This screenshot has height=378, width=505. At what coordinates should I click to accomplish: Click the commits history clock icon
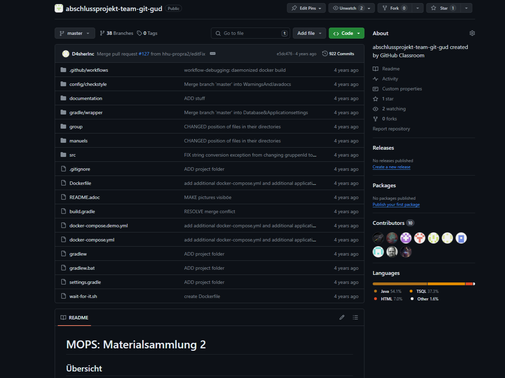[325, 53]
